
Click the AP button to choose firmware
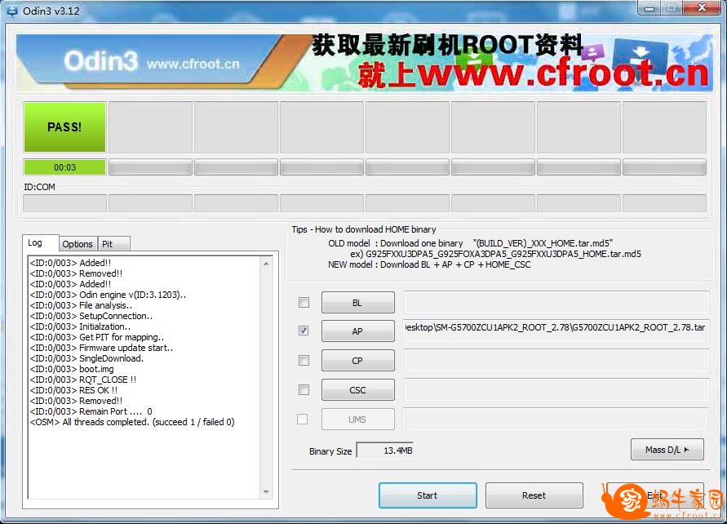click(358, 331)
